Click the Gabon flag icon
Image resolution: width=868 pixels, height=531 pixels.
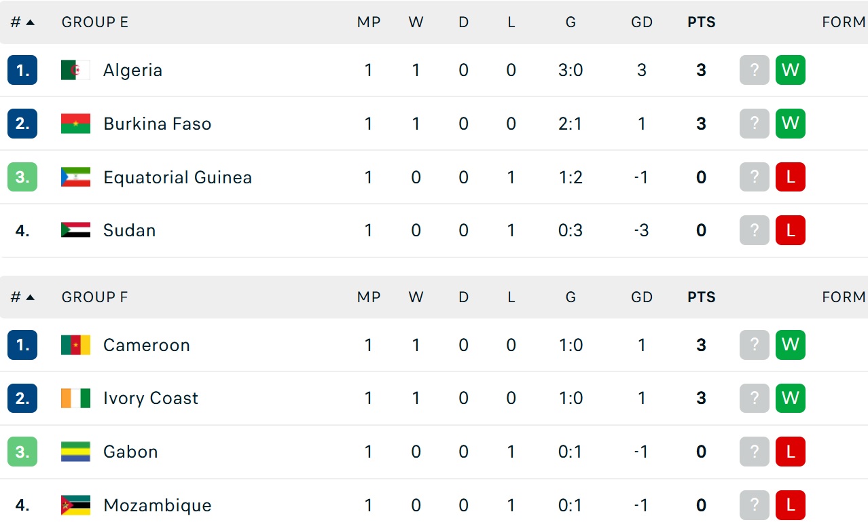(x=75, y=452)
